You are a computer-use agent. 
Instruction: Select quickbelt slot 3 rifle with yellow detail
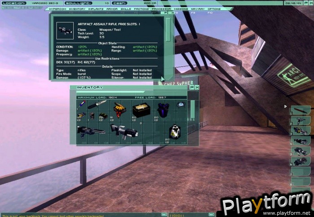tap(301, 130)
